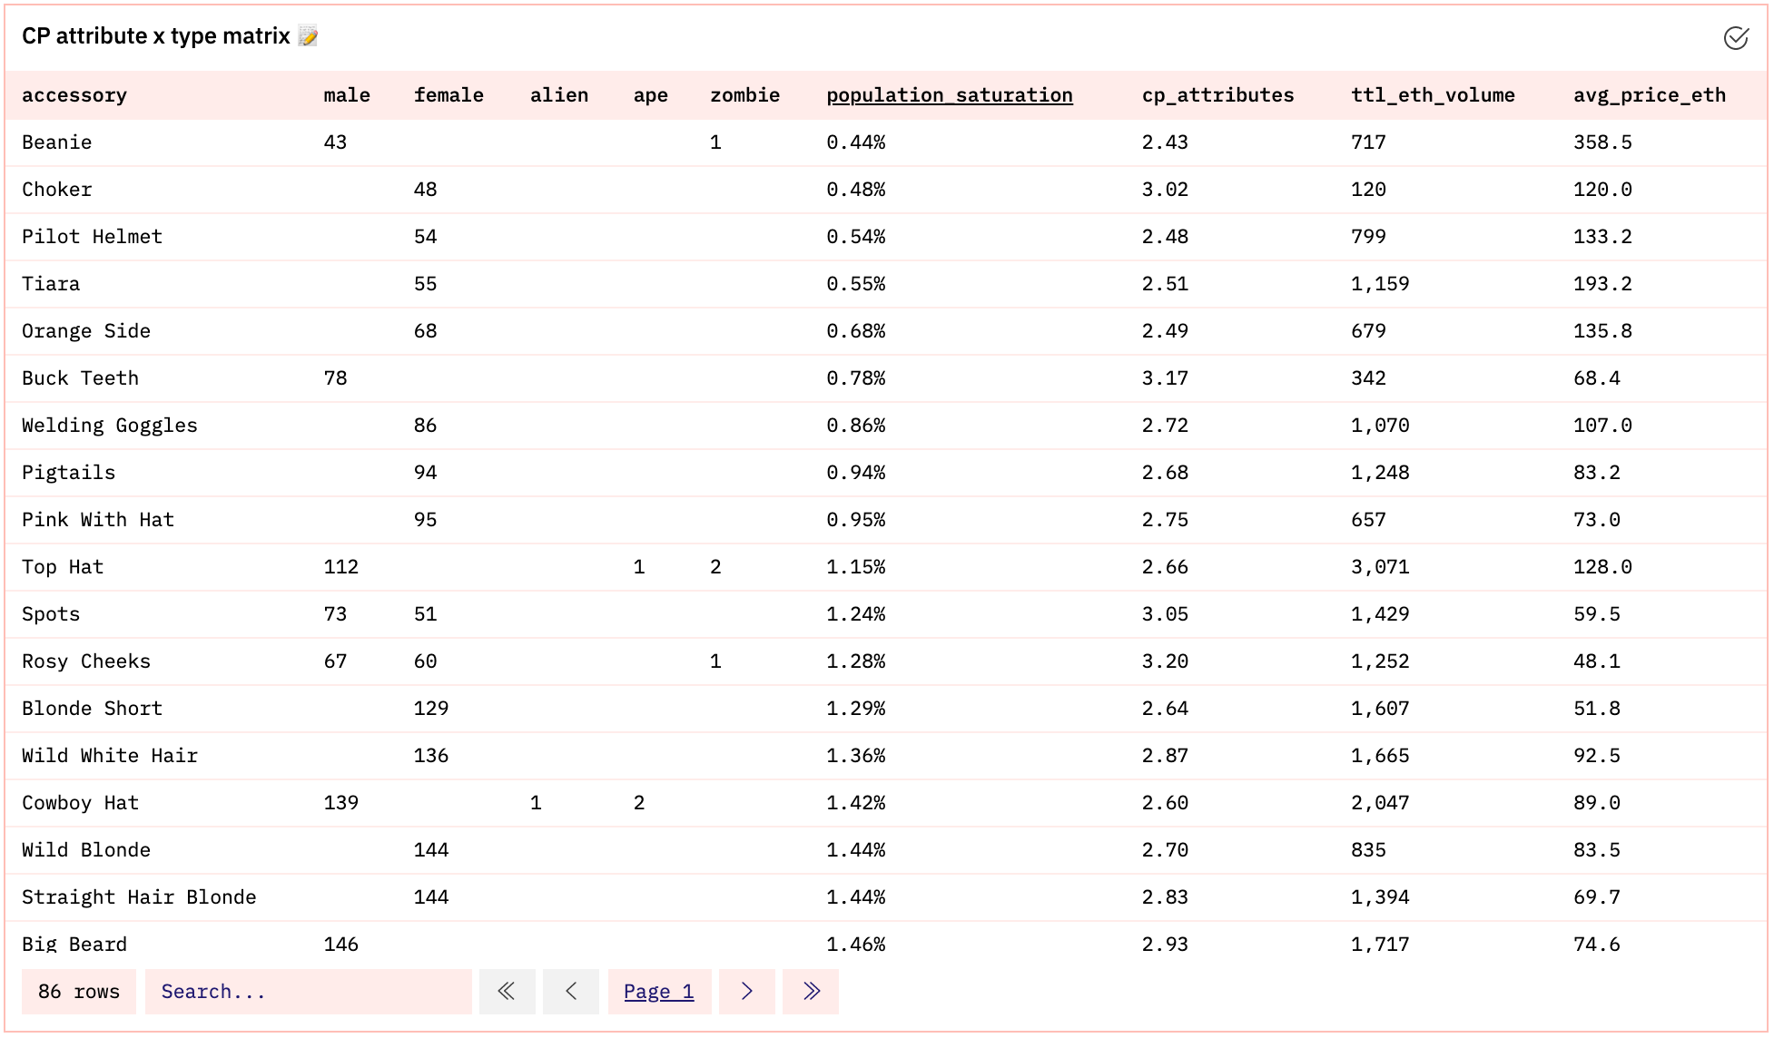Sort by the avg_price_eth column header
This screenshot has width=1774, height=1038.
point(1649,95)
